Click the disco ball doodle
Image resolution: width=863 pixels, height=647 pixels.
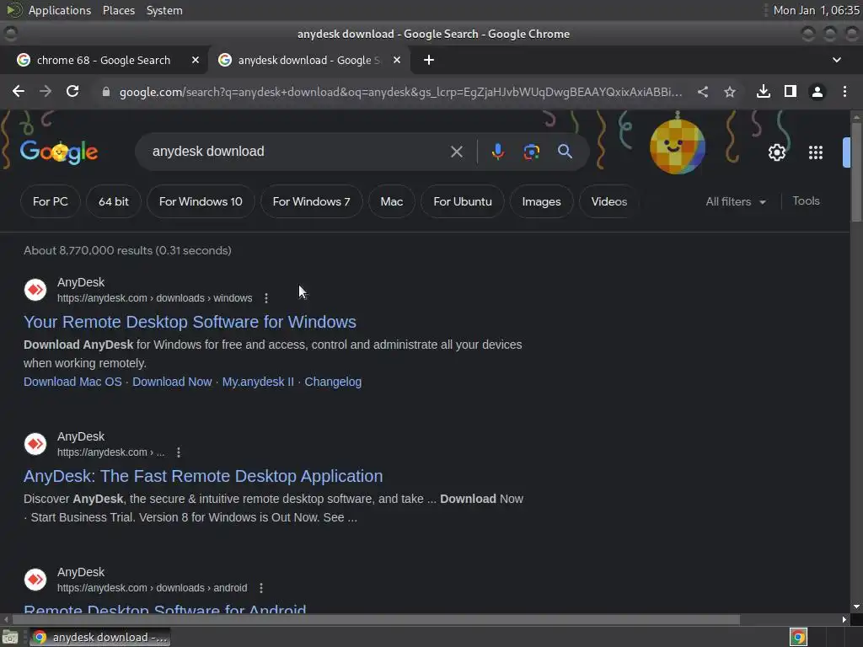(x=677, y=147)
